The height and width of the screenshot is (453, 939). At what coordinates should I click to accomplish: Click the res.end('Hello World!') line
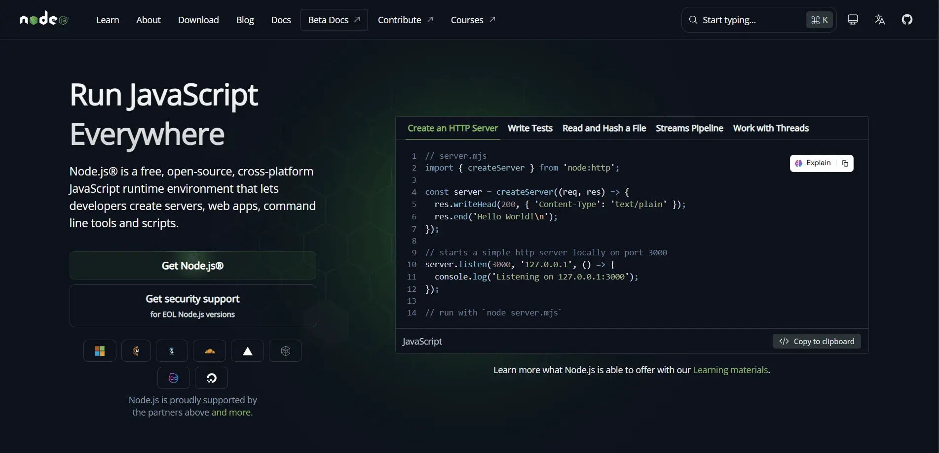coord(496,216)
